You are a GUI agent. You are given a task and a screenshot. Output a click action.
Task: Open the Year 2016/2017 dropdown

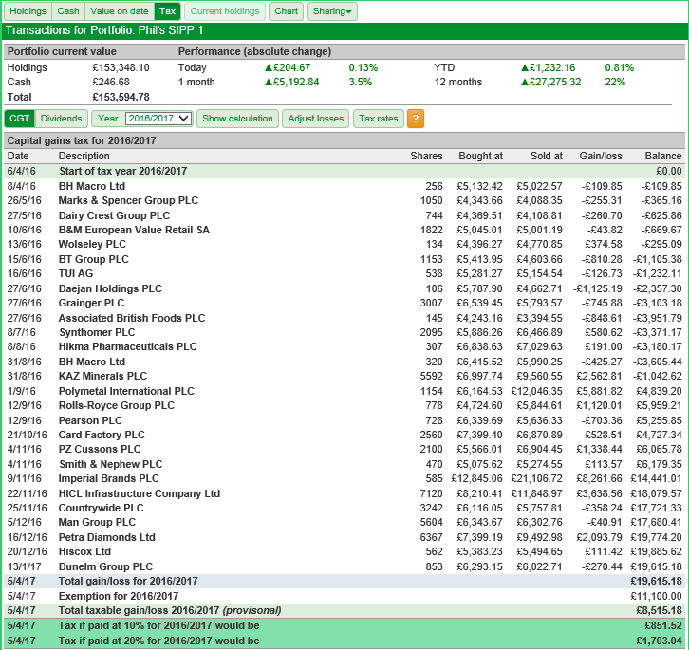point(158,119)
